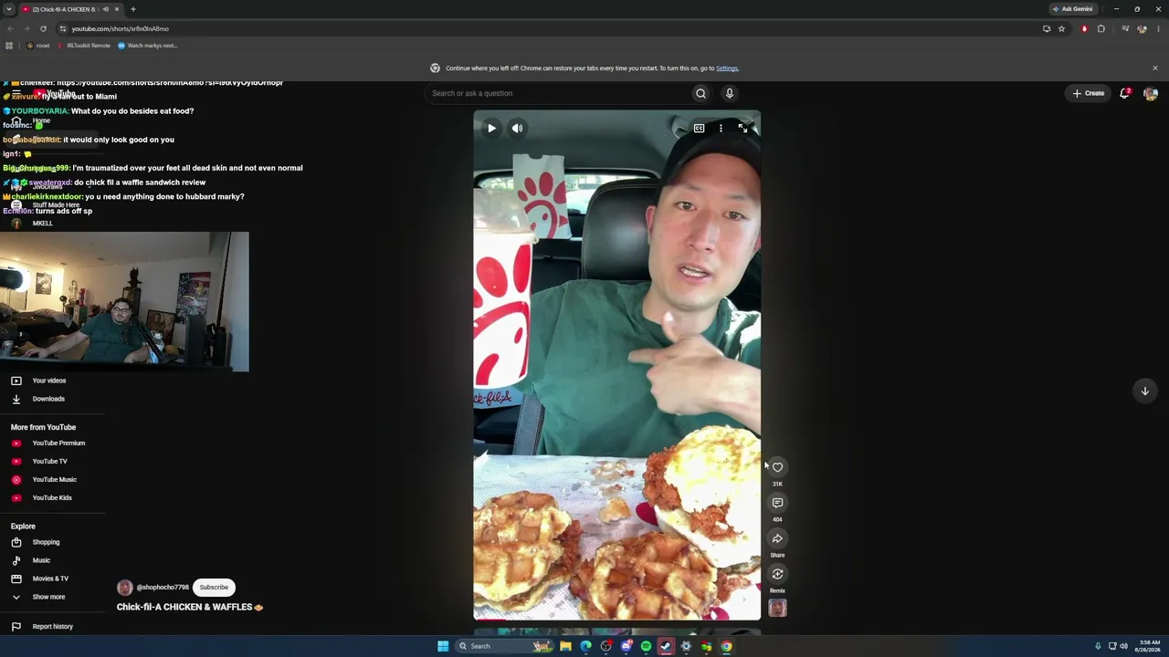Screen dimensions: 1169x657
Task: Open the Windows Start menu
Action: (443, 646)
